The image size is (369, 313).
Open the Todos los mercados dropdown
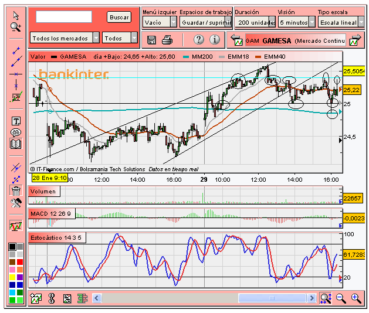click(65, 38)
